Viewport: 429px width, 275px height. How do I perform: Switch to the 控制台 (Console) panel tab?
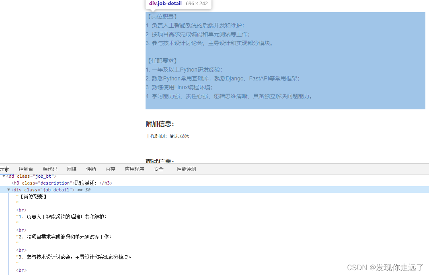[x=26, y=169]
